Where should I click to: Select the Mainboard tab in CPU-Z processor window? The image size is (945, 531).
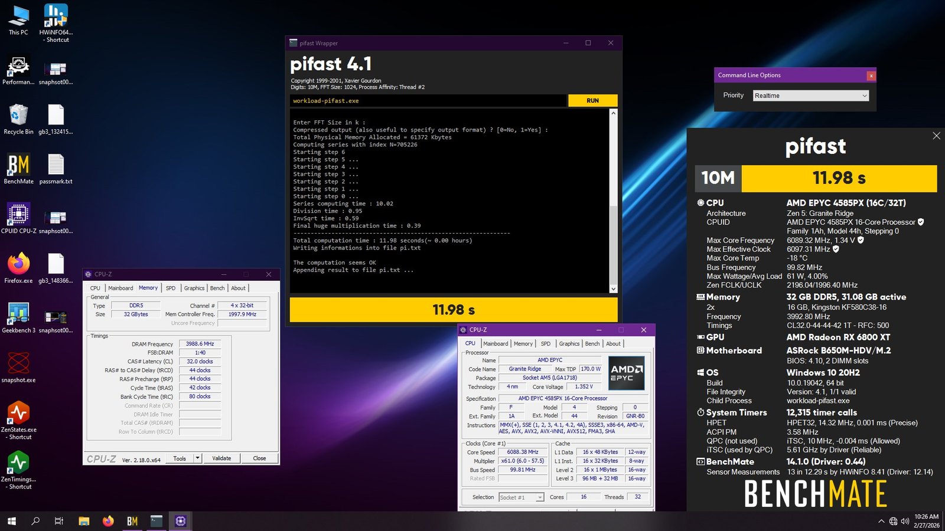pyautogui.click(x=496, y=344)
